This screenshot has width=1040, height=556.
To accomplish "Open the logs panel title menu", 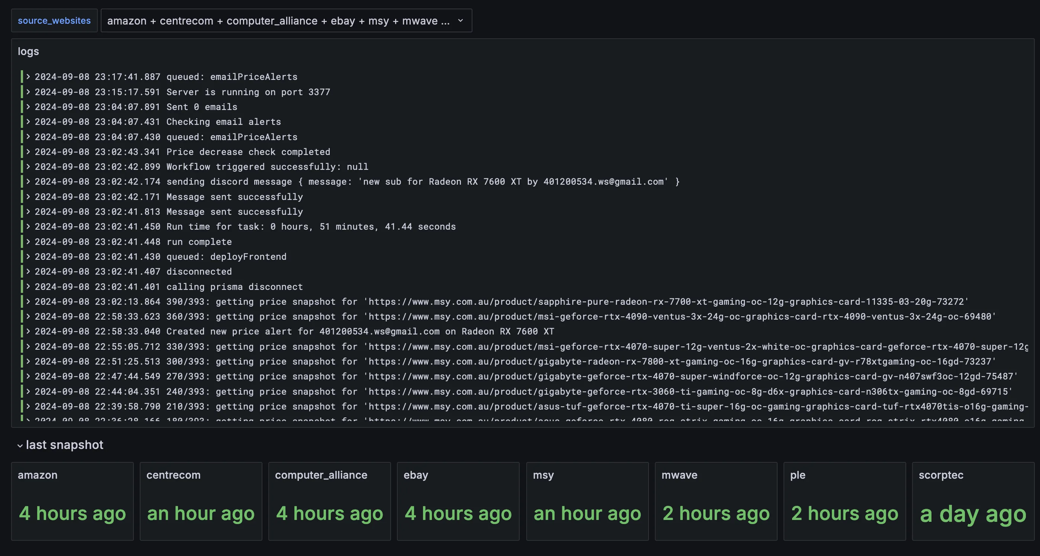I will coord(28,51).
